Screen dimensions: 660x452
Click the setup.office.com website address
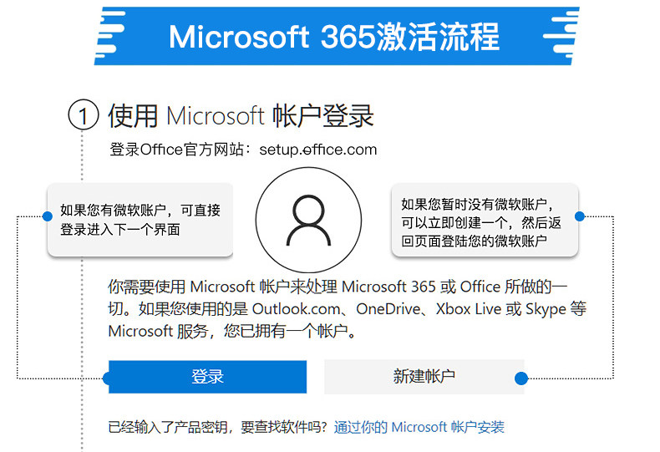318,150
